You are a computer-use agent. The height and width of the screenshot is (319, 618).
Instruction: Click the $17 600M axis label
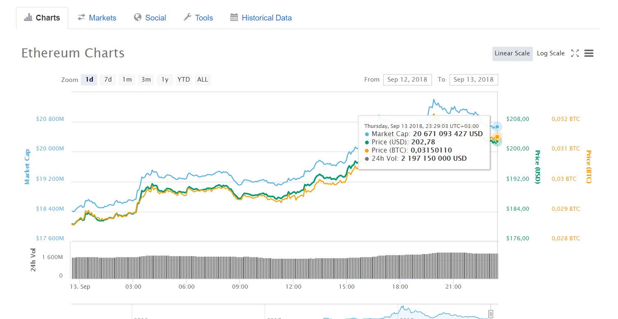coord(50,239)
